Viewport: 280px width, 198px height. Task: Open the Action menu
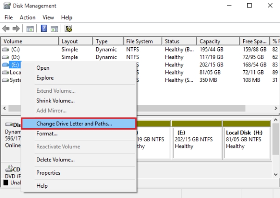[27, 17]
